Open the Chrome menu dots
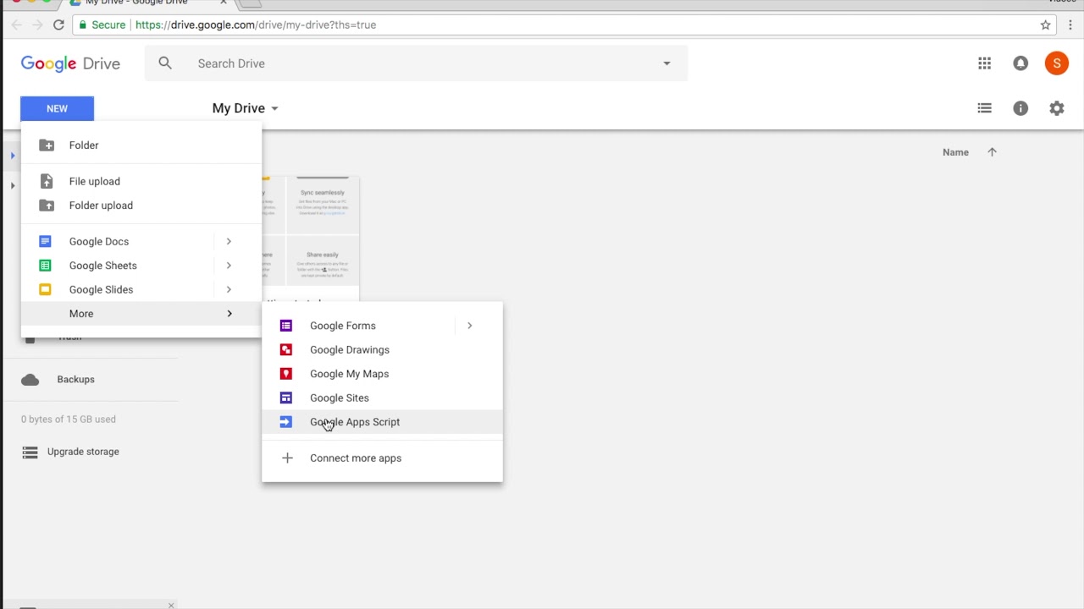Screen dimensions: 1084x609 (x=1070, y=25)
